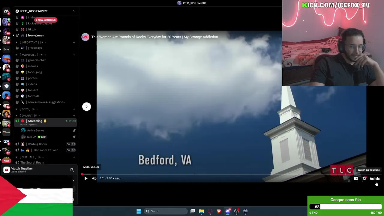Viewport: 384px width, 216px height.
Task: Play the YouTube video
Action: (86, 178)
